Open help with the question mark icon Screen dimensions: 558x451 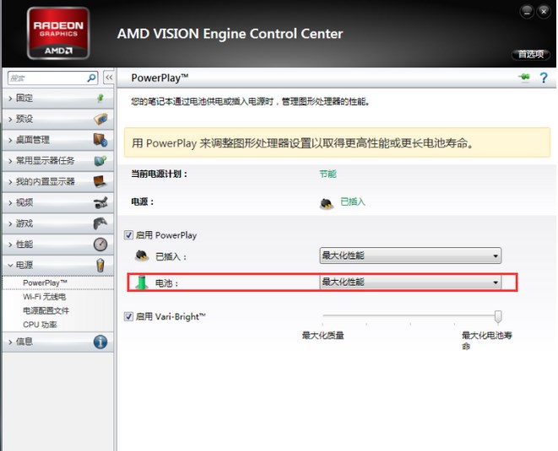(544, 78)
